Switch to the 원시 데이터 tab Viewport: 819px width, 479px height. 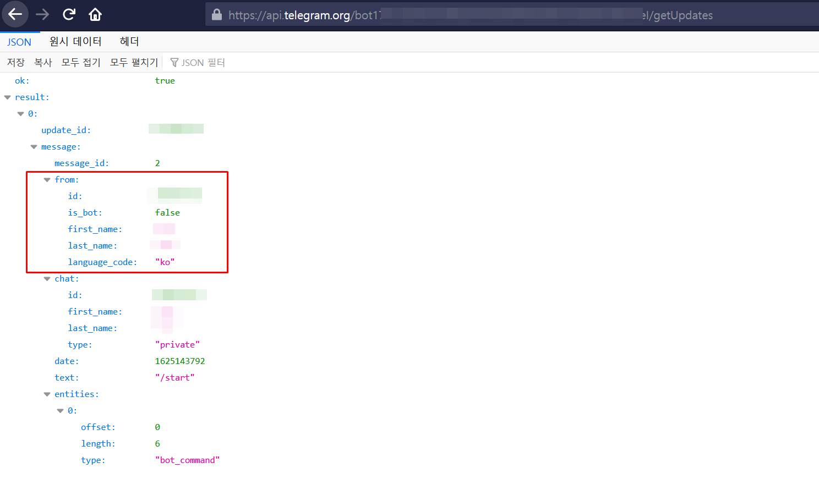[x=75, y=42]
